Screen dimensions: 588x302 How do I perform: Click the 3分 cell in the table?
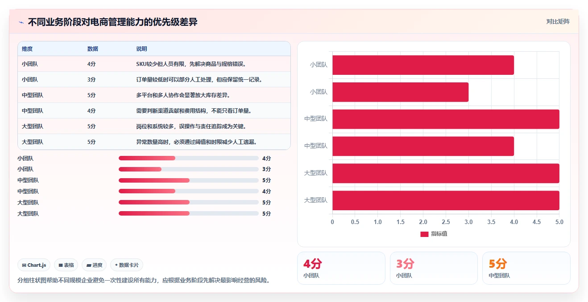91,80
